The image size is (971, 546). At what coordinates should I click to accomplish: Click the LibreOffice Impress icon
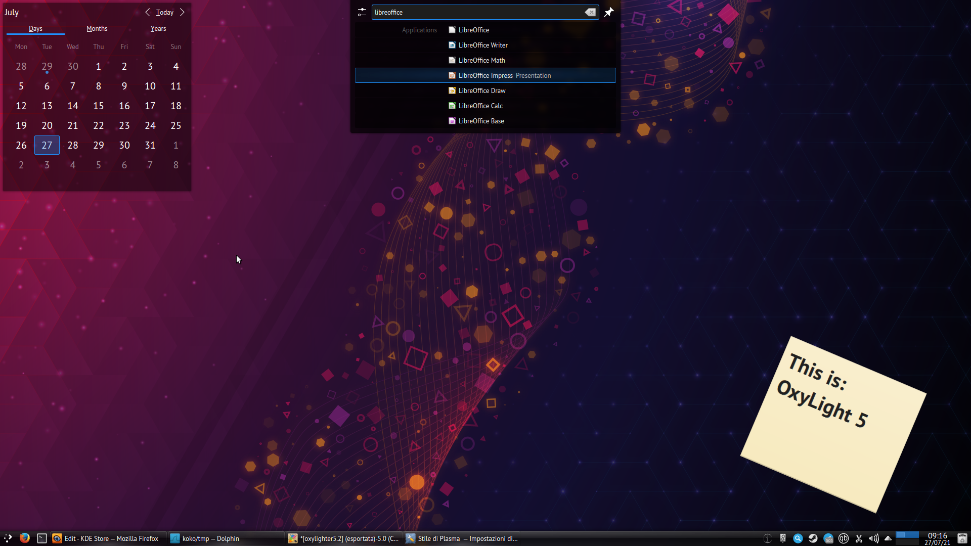click(452, 75)
